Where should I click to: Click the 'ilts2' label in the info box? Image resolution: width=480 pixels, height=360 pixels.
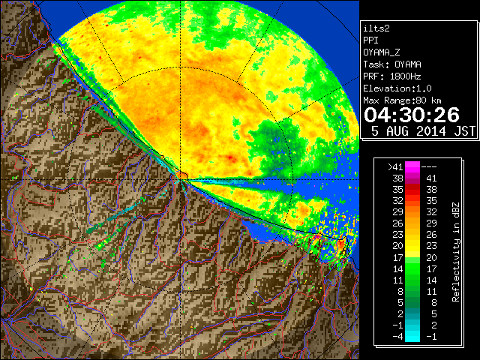[x=376, y=28]
